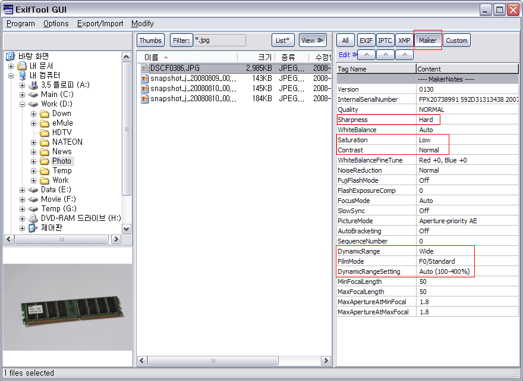The width and height of the screenshot is (523, 381).
Task: Click the 3.5 floppy (A:) drive icon
Action: [33, 85]
